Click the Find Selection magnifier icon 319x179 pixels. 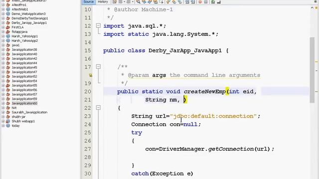point(139,2)
